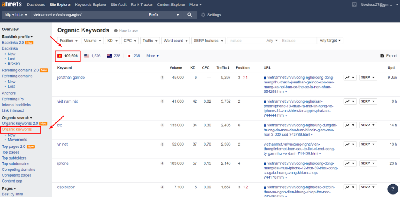This screenshot has width=400, height=197.
Task: Select Japan flag 235 keywords
Action: pyautogui.click(x=134, y=56)
